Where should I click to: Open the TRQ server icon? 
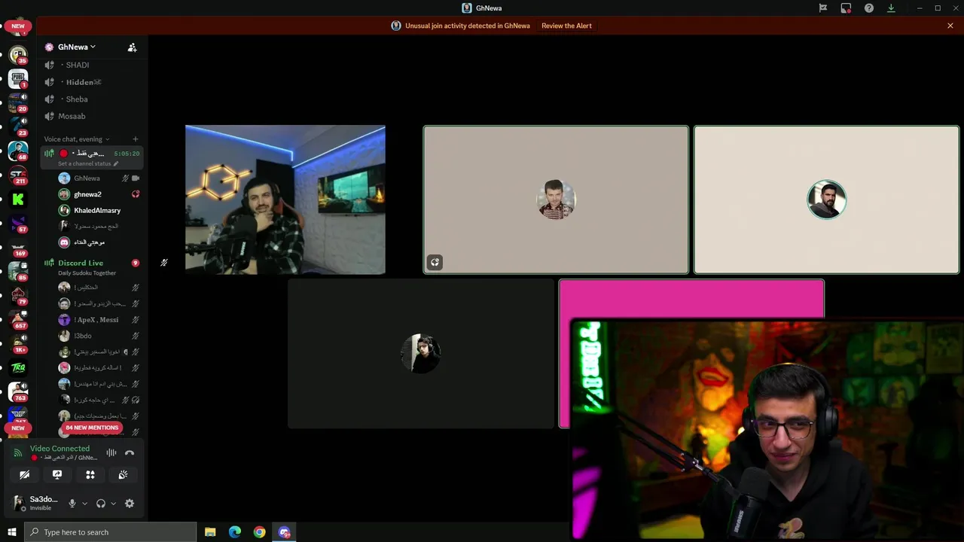point(18,367)
